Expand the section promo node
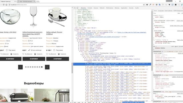The width and height of the screenshot is (183, 103). (x=79, y=46)
